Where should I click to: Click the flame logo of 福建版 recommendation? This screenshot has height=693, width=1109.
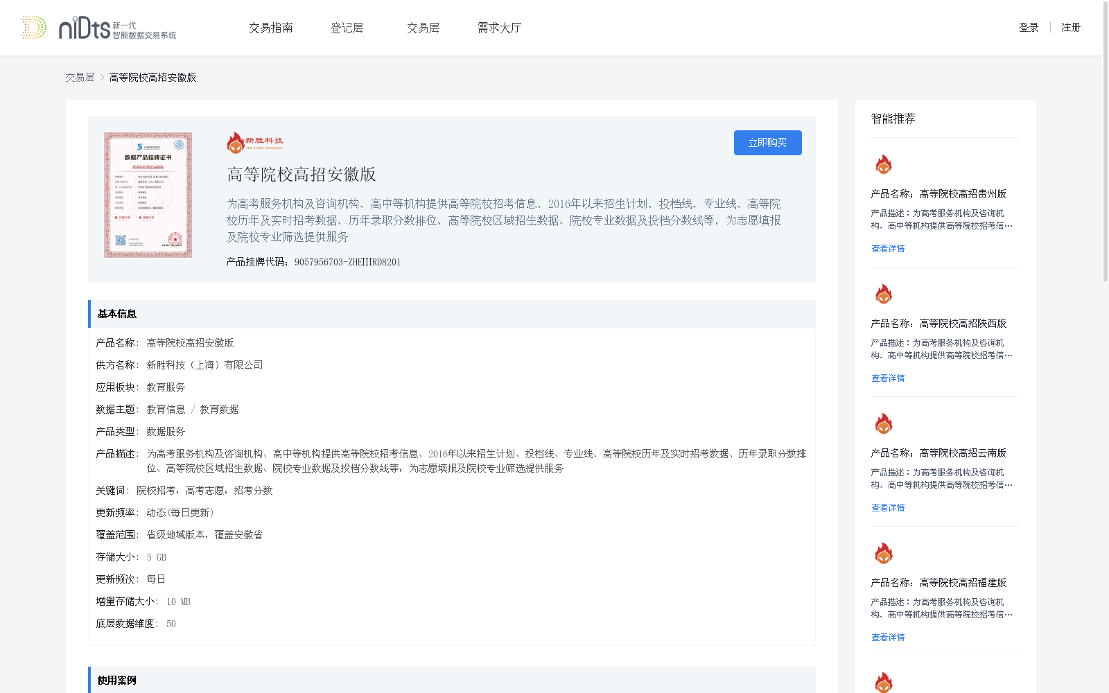tap(883, 554)
